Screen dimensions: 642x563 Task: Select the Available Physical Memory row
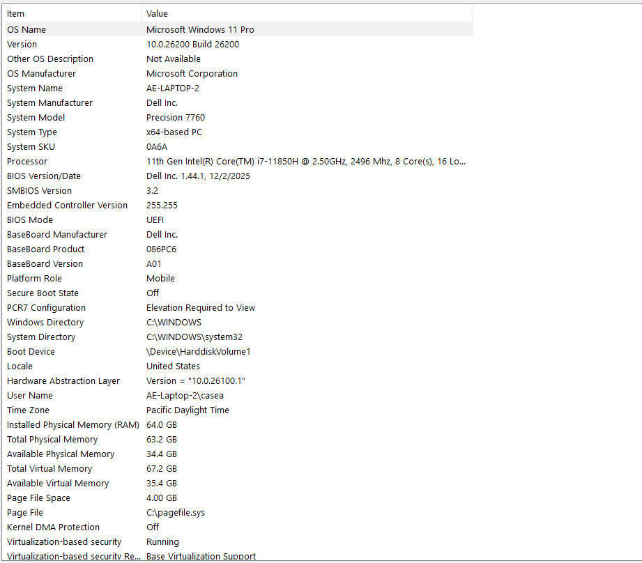[x=238, y=454]
